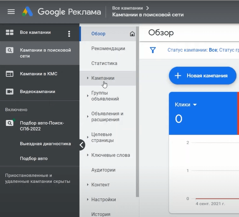Click the display campaigns (КМС) icon
239x217 pixels.
coord(10,74)
